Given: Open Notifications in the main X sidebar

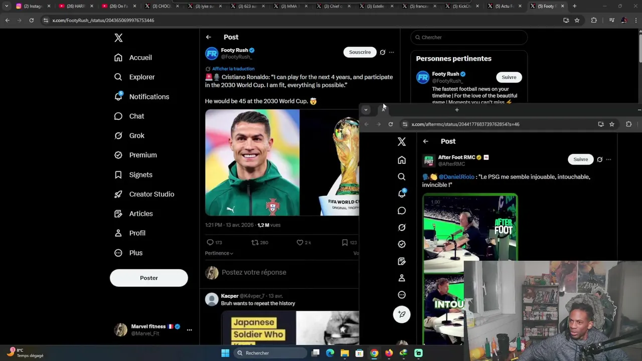Looking at the screenshot, I should (141, 97).
